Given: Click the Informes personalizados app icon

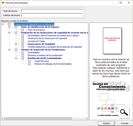Looking at the screenshot, I should [3, 3].
